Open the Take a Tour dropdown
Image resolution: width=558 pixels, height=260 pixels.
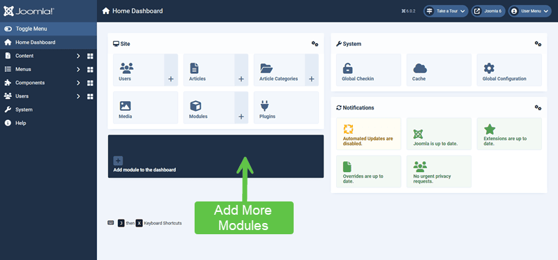tap(446, 11)
